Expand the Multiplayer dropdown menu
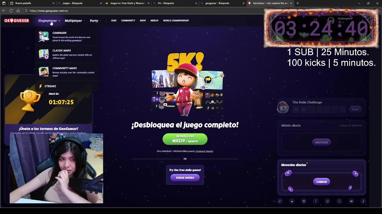This screenshot has height=214, width=382. (x=75, y=21)
